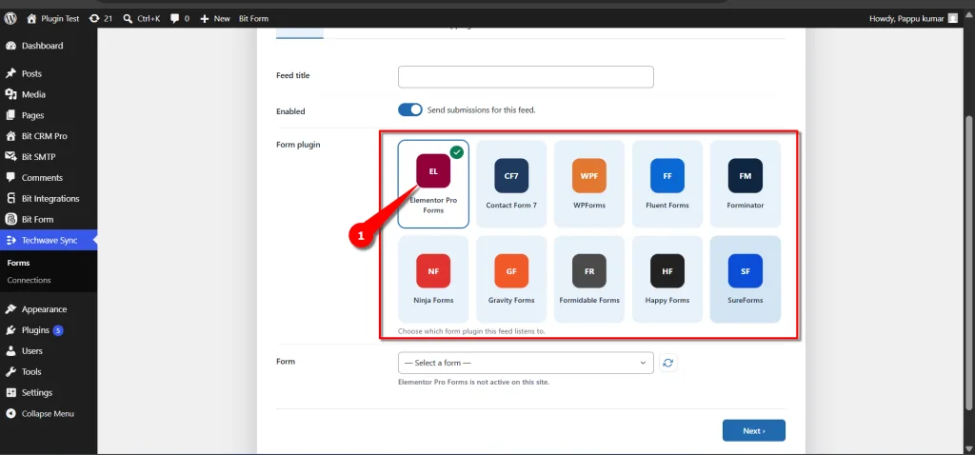Open the Bit SMTP menu
Image resolution: width=975 pixels, height=455 pixels.
[x=49, y=157]
